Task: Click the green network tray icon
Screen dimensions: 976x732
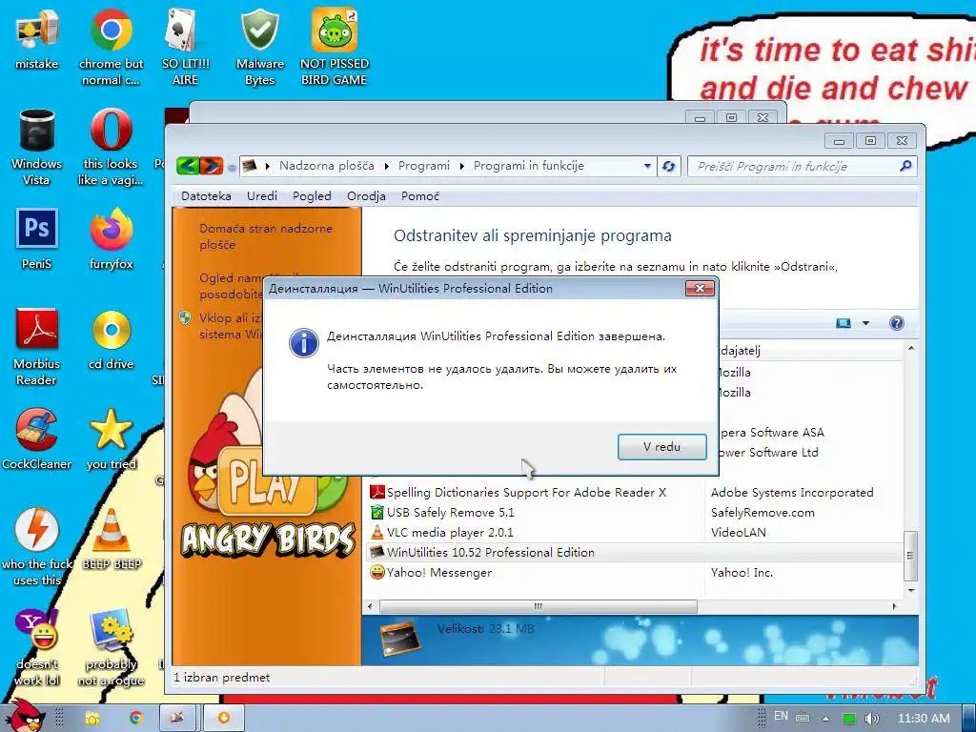Action: click(849, 719)
